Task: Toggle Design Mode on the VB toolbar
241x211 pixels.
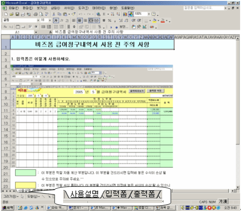Action: pos(144,27)
